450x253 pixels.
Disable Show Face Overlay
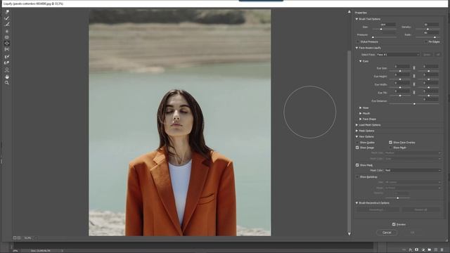(391, 142)
